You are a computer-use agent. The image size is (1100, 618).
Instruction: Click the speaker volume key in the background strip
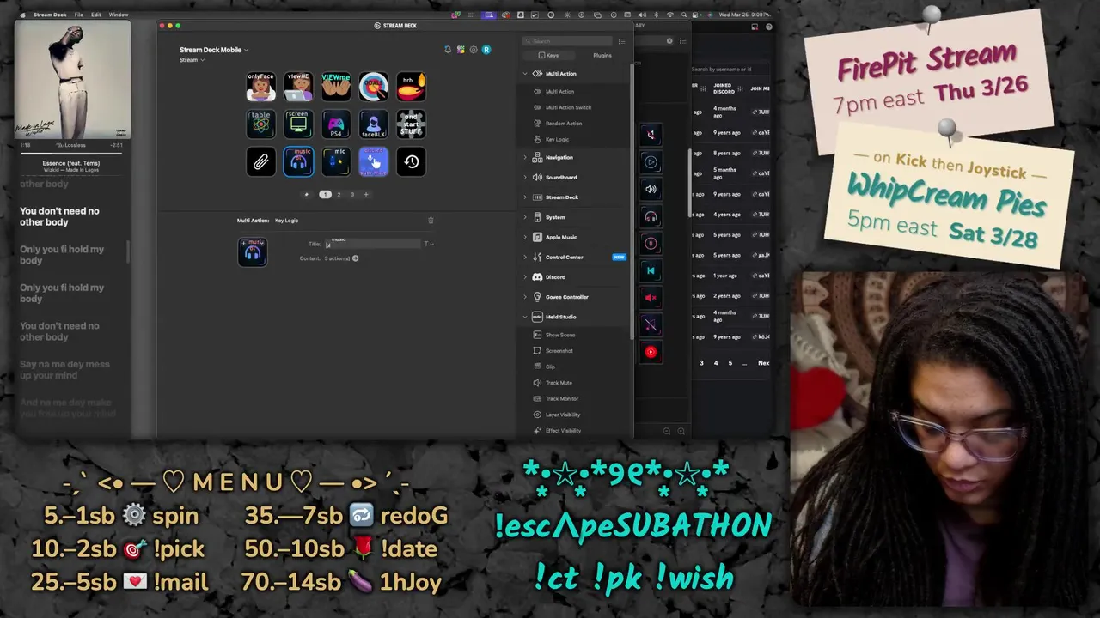point(651,190)
